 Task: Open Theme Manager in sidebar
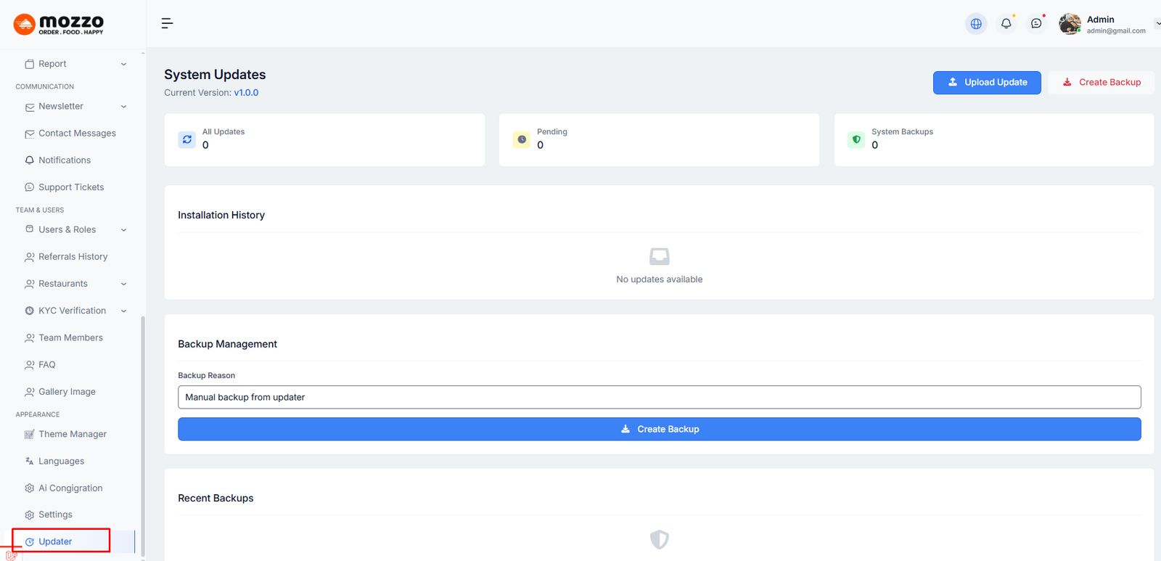click(x=72, y=434)
